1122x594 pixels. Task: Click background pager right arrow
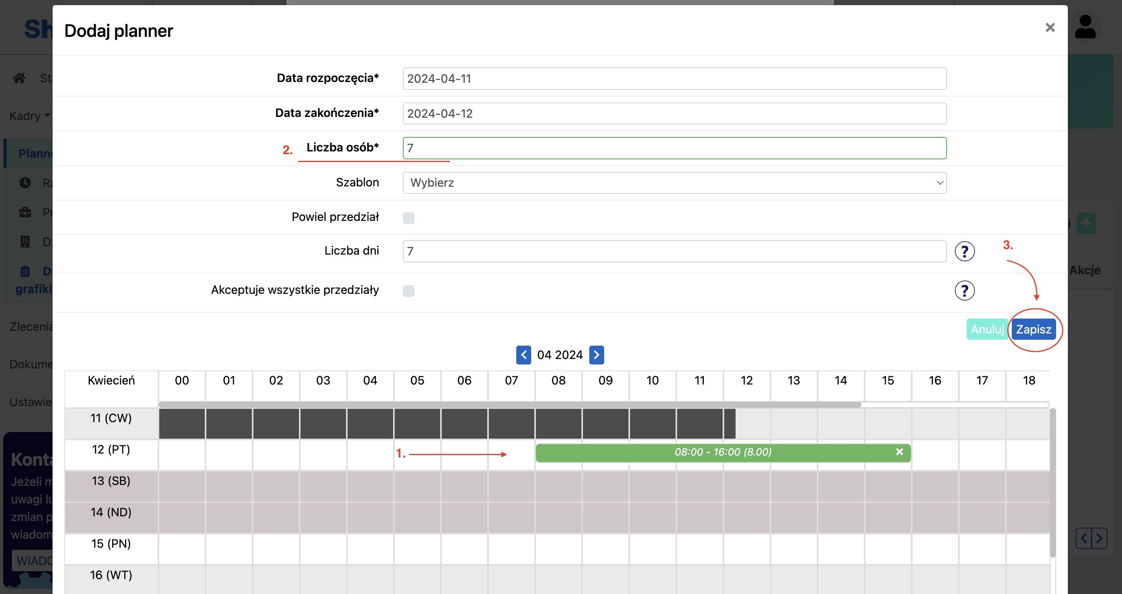[1100, 538]
